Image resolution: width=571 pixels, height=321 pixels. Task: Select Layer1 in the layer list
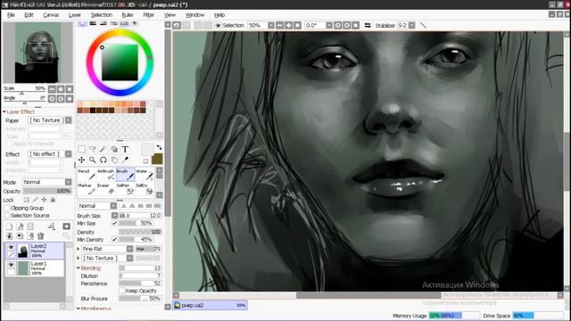35,268
